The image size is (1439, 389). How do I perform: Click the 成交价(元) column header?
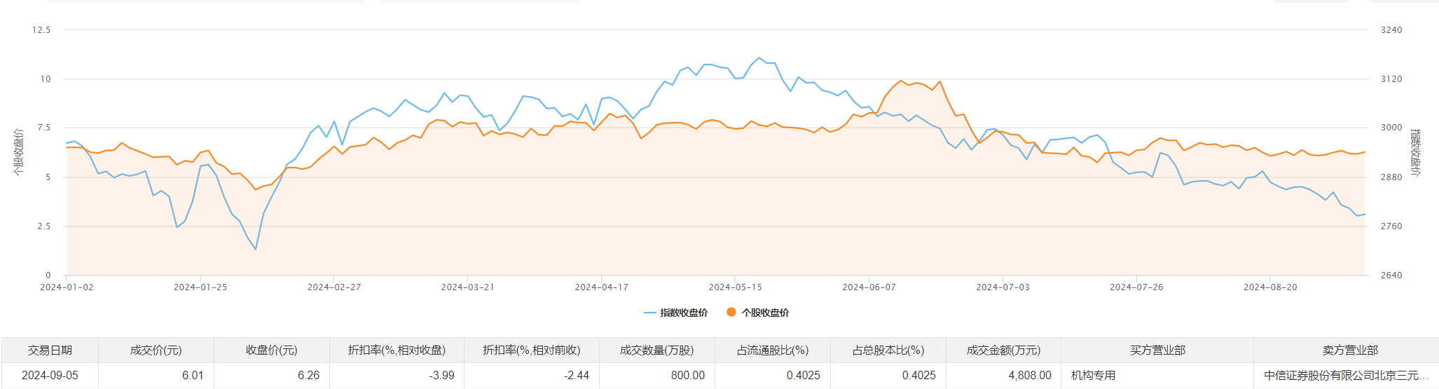[x=156, y=350]
